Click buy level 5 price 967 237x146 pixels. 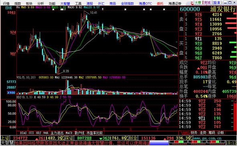pyautogui.click(x=199, y=58)
